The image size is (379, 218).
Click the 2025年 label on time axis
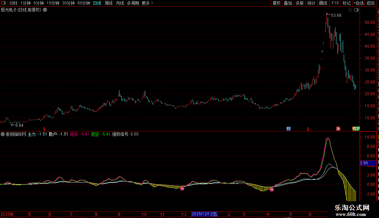(7, 214)
